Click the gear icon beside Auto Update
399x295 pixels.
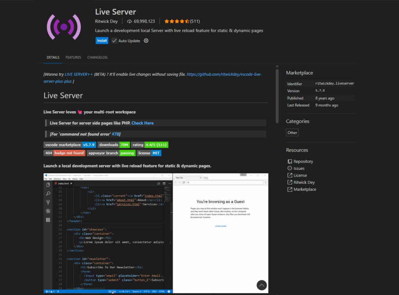146,40
